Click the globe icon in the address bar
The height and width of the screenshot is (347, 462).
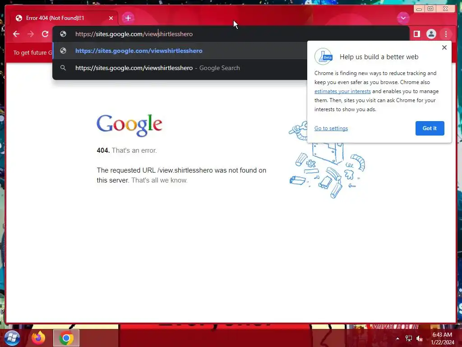(63, 34)
